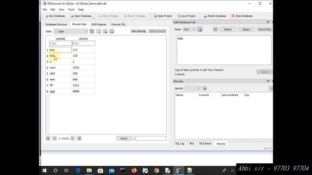Refresh the table data with the refresh icon

coord(92,31)
